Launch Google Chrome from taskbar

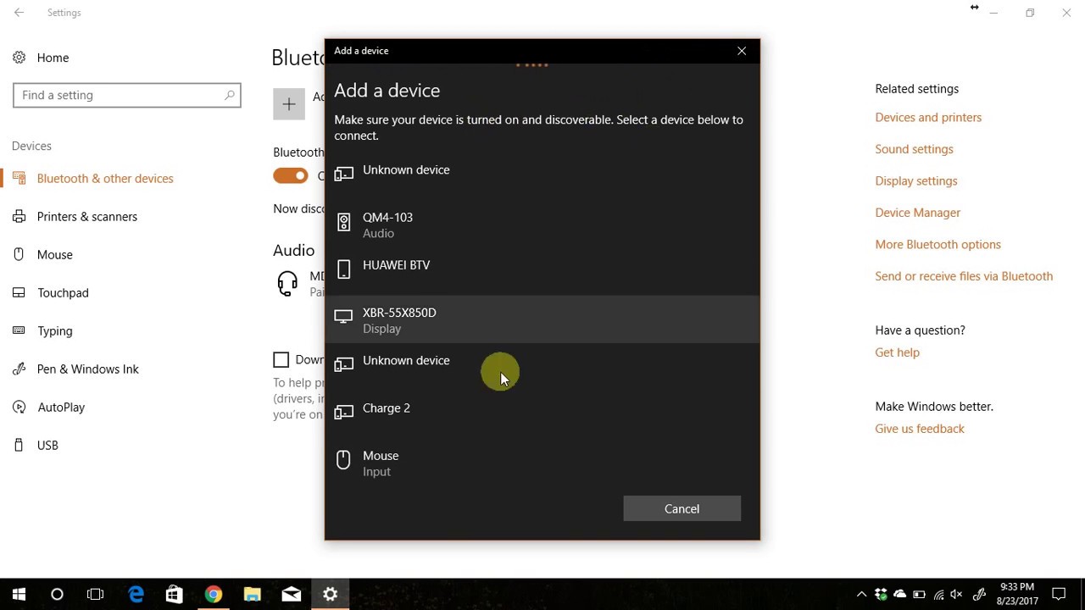point(214,595)
